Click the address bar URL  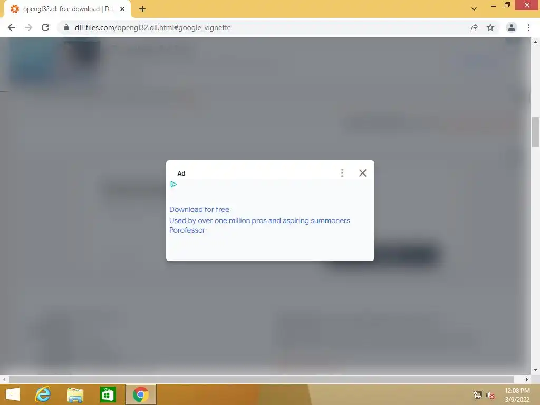click(x=152, y=27)
